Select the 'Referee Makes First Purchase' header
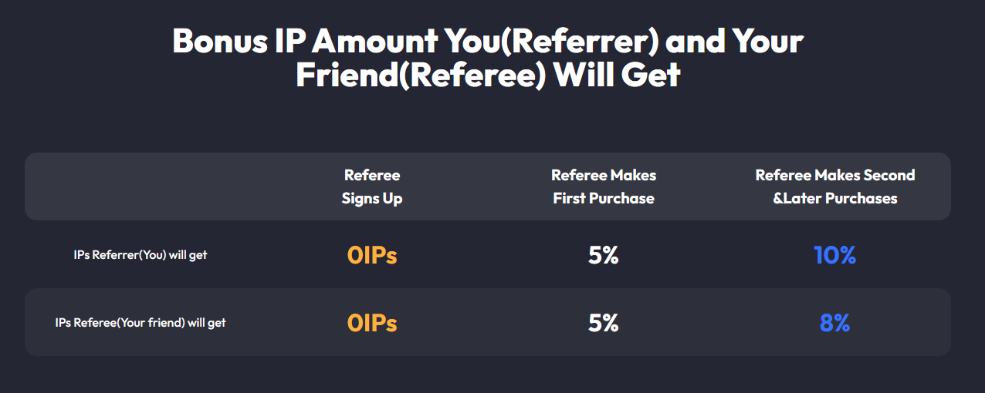Viewport: 985px width, 393px height. pyautogui.click(x=604, y=186)
